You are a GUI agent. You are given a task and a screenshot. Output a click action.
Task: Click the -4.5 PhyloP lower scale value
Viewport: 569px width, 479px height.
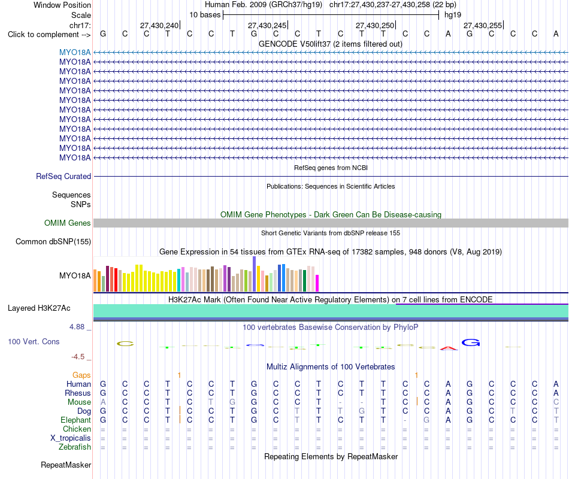78,357
